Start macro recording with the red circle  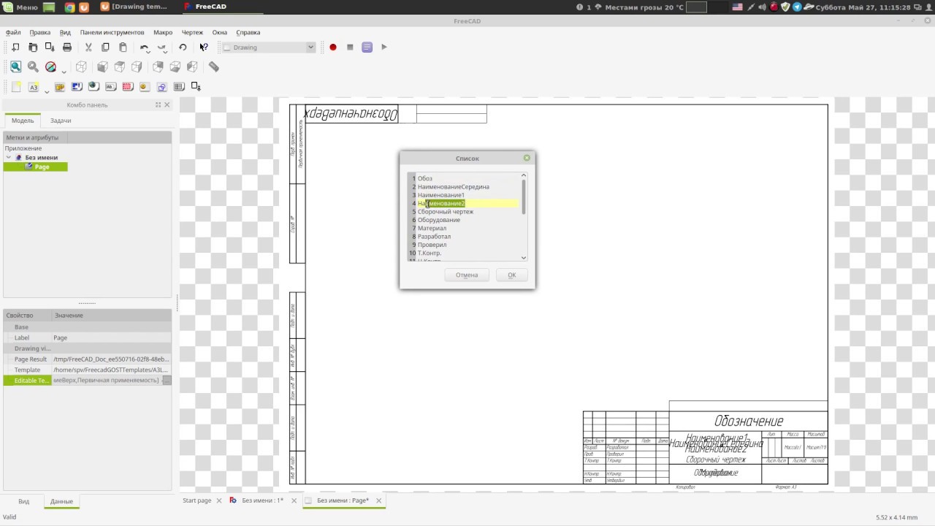click(333, 47)
